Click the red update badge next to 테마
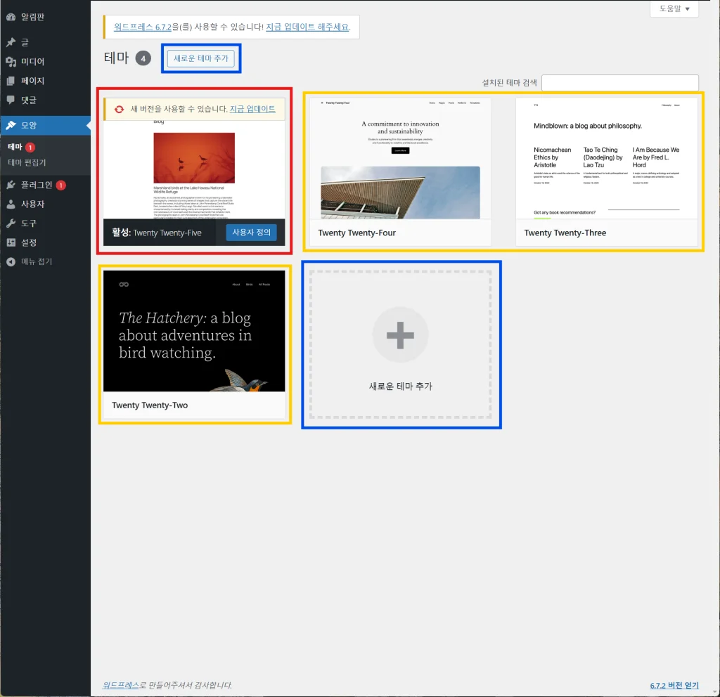Image resolution: width=720 pixels, height=697 pixels. (30, 148)
